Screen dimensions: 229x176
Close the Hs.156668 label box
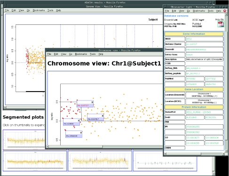tap(81, 132)
